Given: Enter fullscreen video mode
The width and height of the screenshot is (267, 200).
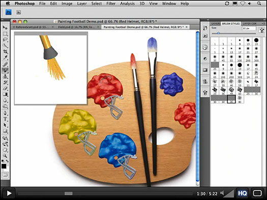Looking at the screenshot, I should (257, 193).
